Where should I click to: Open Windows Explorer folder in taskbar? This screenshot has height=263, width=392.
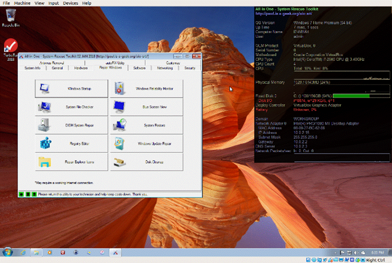pos(36,253)
